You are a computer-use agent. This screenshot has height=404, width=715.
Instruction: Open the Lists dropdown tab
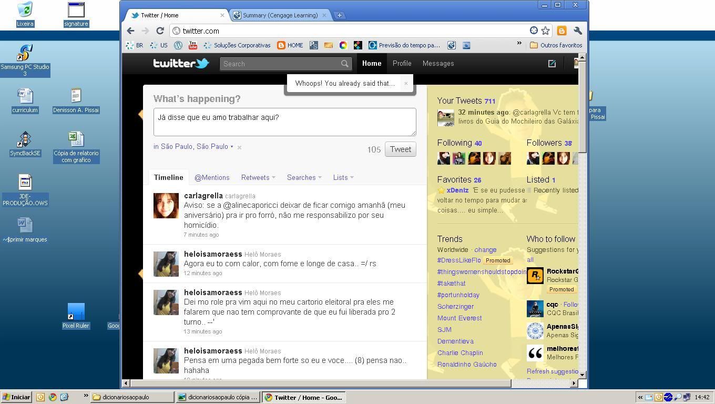click(x=343, y=178)
